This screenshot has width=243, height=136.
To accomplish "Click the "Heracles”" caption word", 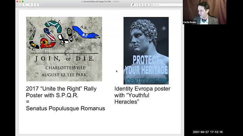I will tap(127, 102).
